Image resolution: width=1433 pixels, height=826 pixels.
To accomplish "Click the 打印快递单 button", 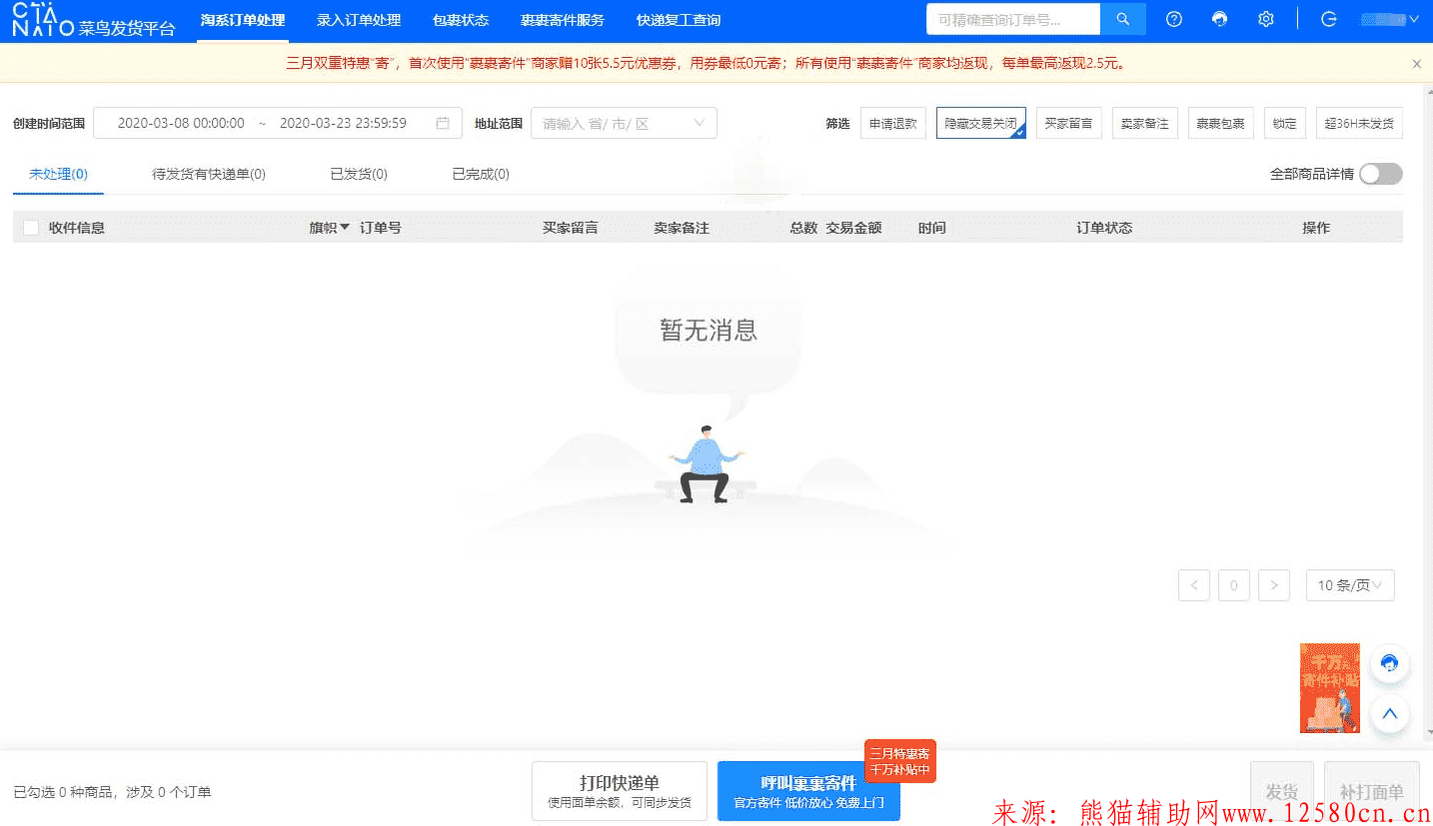I will (619, 791).
